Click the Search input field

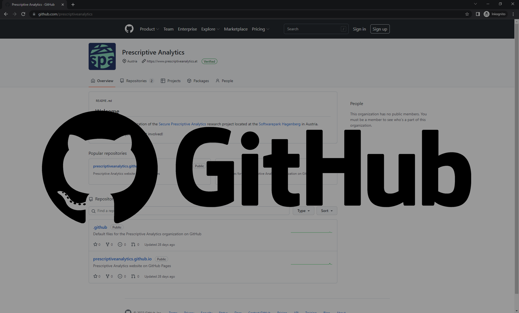click(x=316, y=29)
